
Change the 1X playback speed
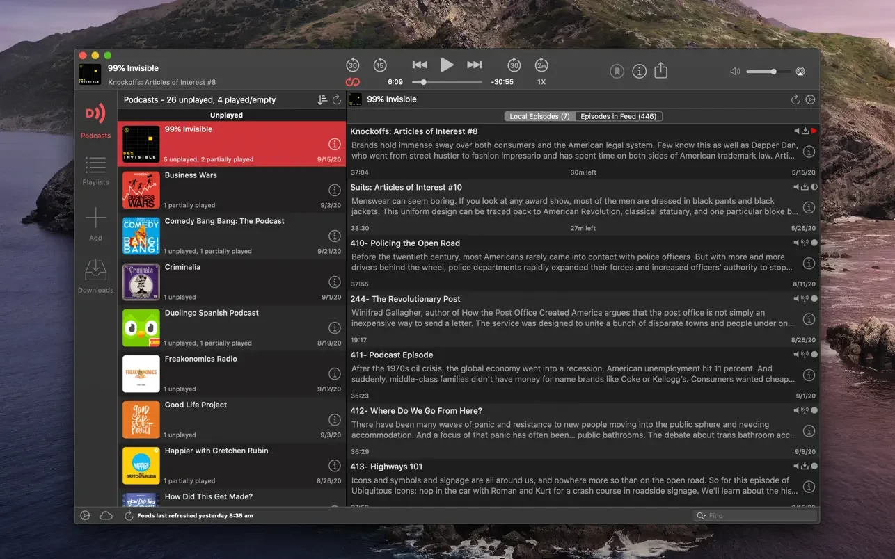pyautogui.click(x=541, y=82)
